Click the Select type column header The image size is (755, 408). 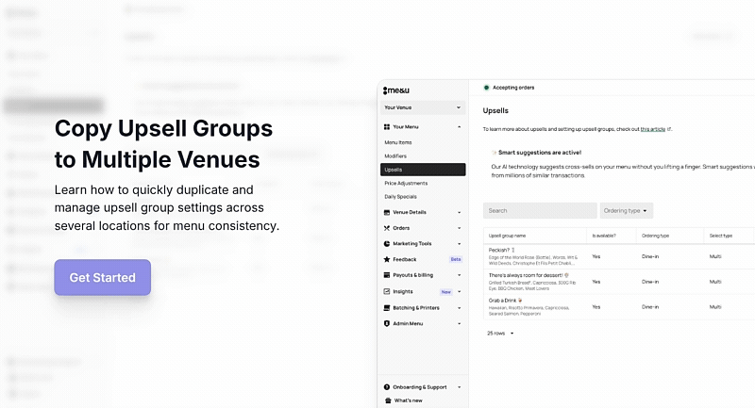[x=721, y=236]
